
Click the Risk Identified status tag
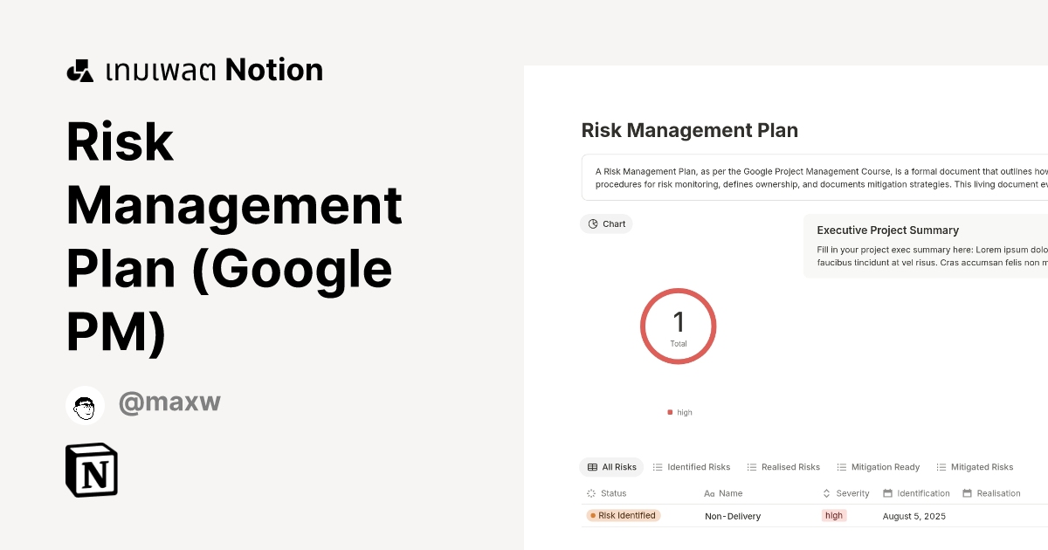(x=624, y=516)
